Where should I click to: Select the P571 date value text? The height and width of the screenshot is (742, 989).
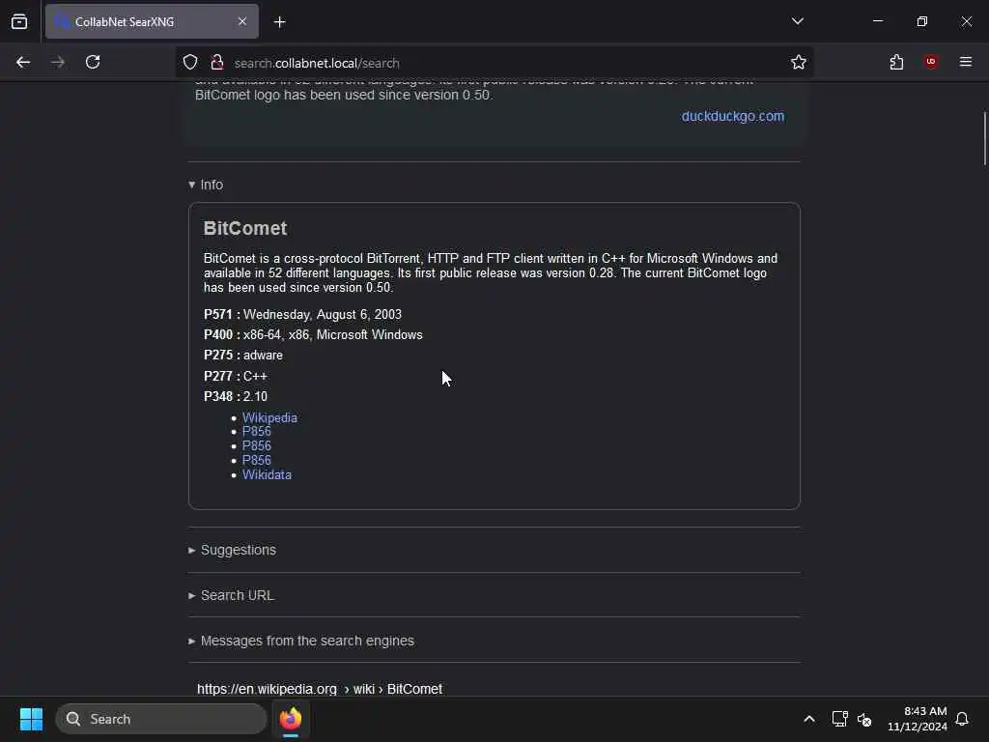tap(323, 314)
